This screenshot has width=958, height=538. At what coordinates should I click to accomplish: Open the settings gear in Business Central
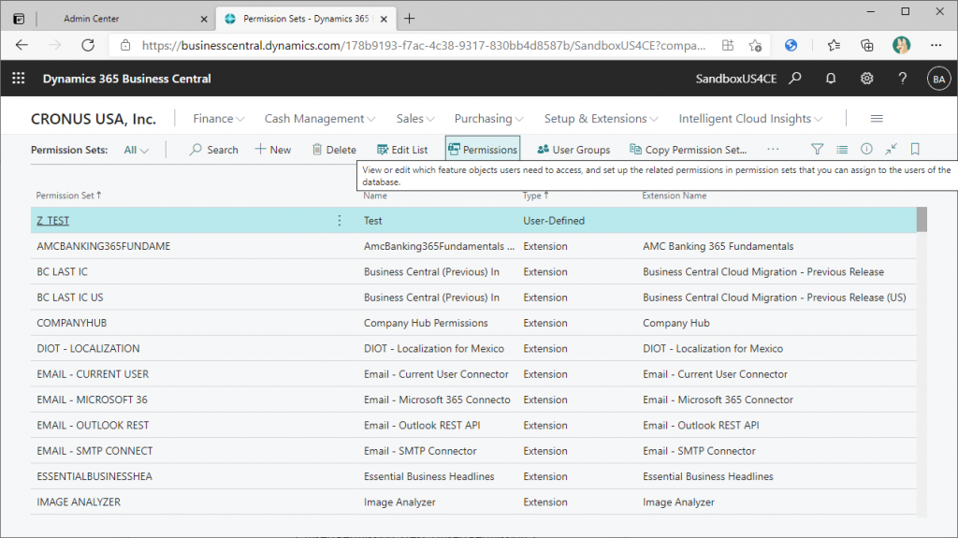point(866,79)
